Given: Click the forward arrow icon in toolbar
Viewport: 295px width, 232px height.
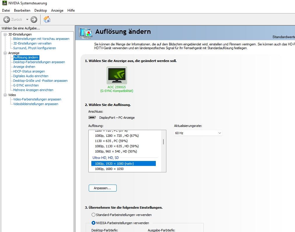Looking at the screenshot, I should point(34,20).
